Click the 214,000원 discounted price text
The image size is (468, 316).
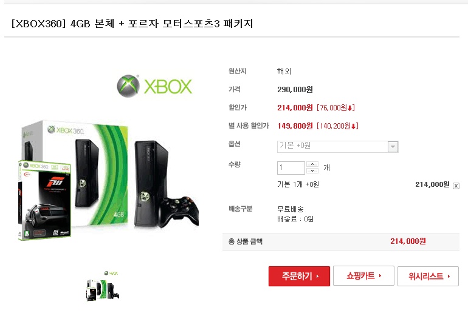point(295,107)
